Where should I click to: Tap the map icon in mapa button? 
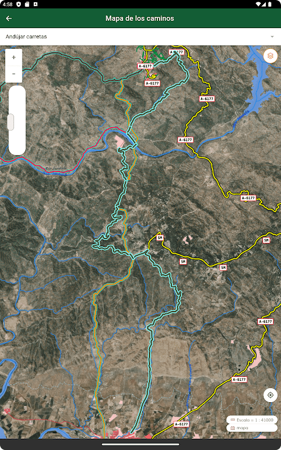click(x=233, y=428)
